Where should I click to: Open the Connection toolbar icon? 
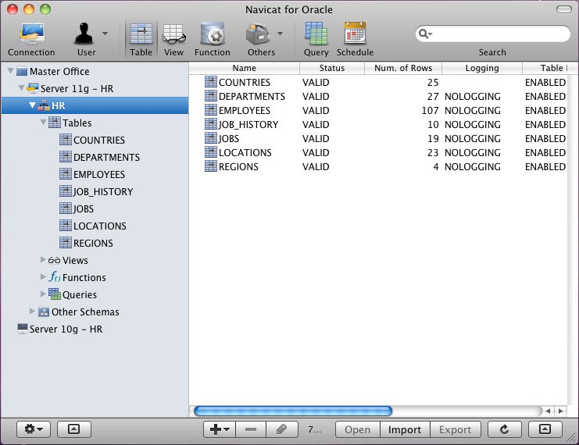pyautogui.click(x=32, y=34)
